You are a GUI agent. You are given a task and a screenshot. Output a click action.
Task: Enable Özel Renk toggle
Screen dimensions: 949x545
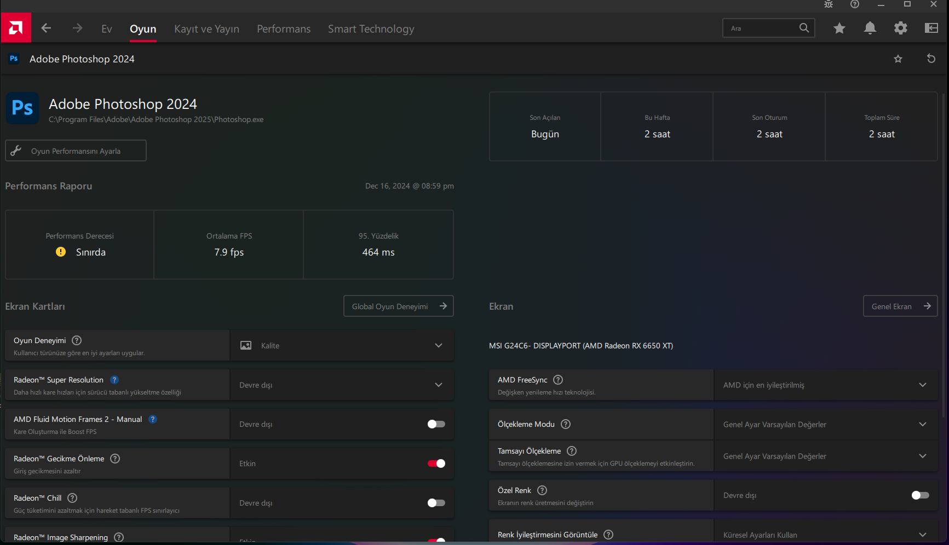(921, 495)
